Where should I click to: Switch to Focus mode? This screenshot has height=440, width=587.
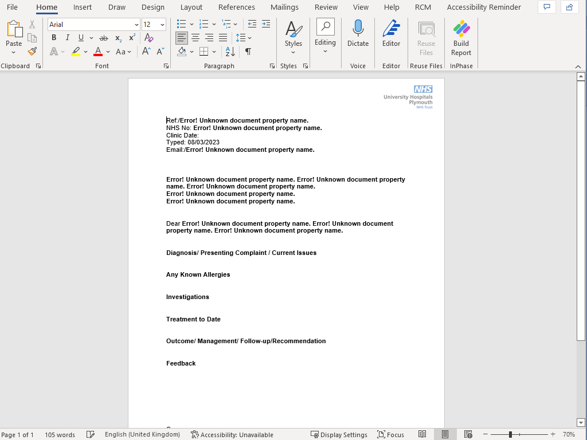(390, 434)
